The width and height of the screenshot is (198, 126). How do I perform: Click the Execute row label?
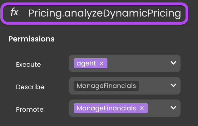click(28, 65)
